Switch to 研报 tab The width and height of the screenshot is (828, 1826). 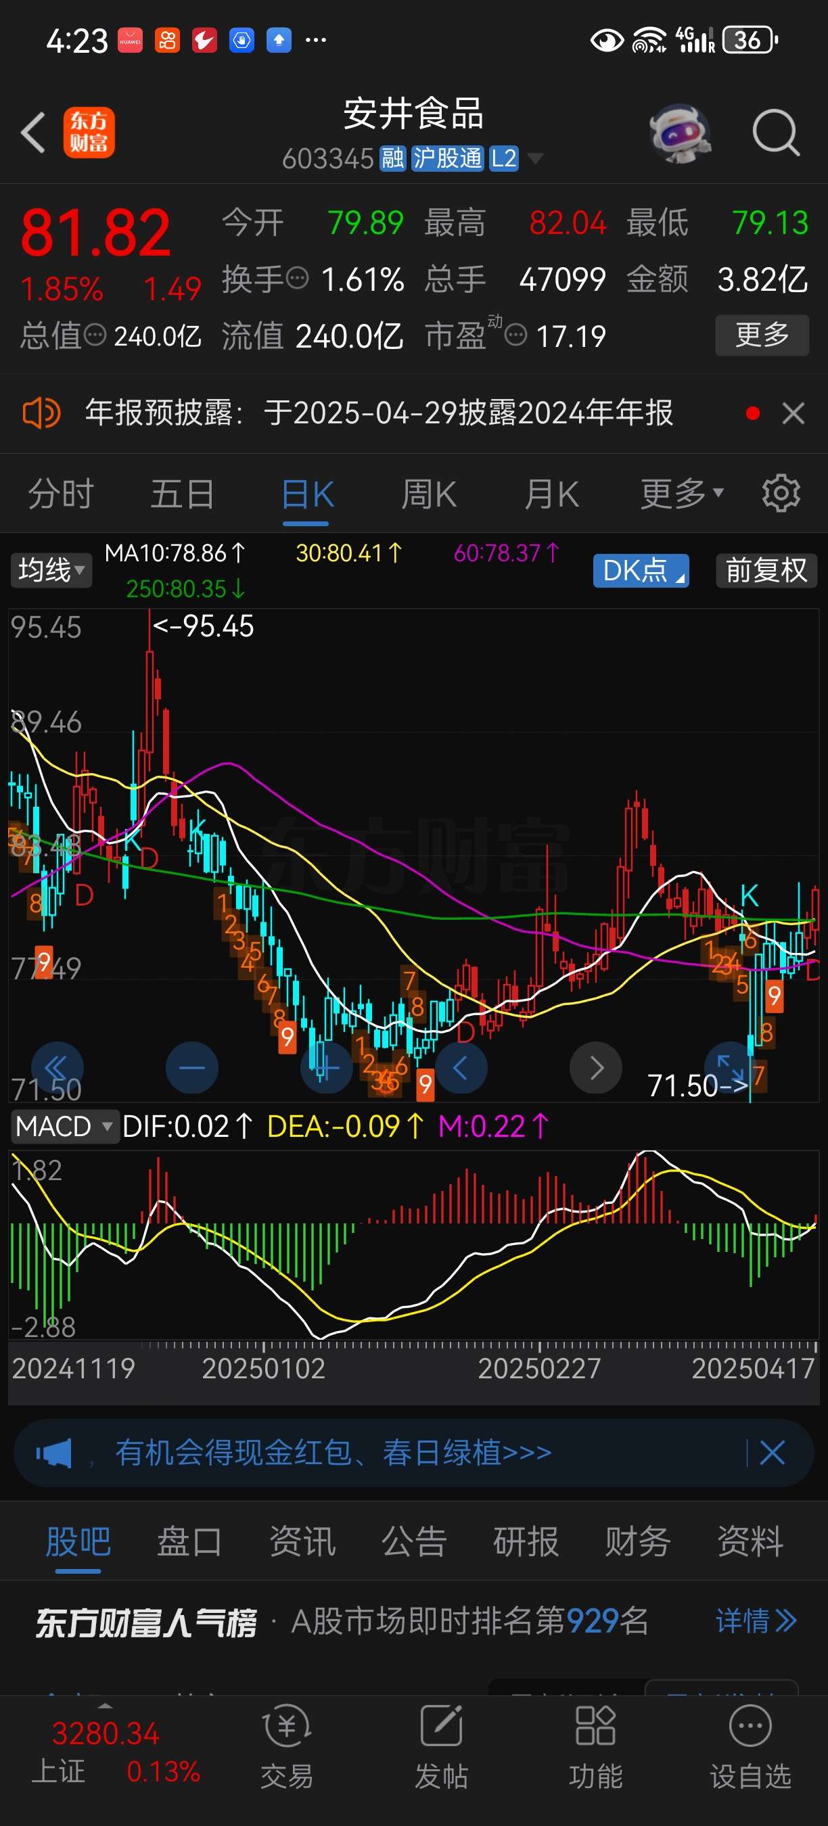tap(526, 1541)
